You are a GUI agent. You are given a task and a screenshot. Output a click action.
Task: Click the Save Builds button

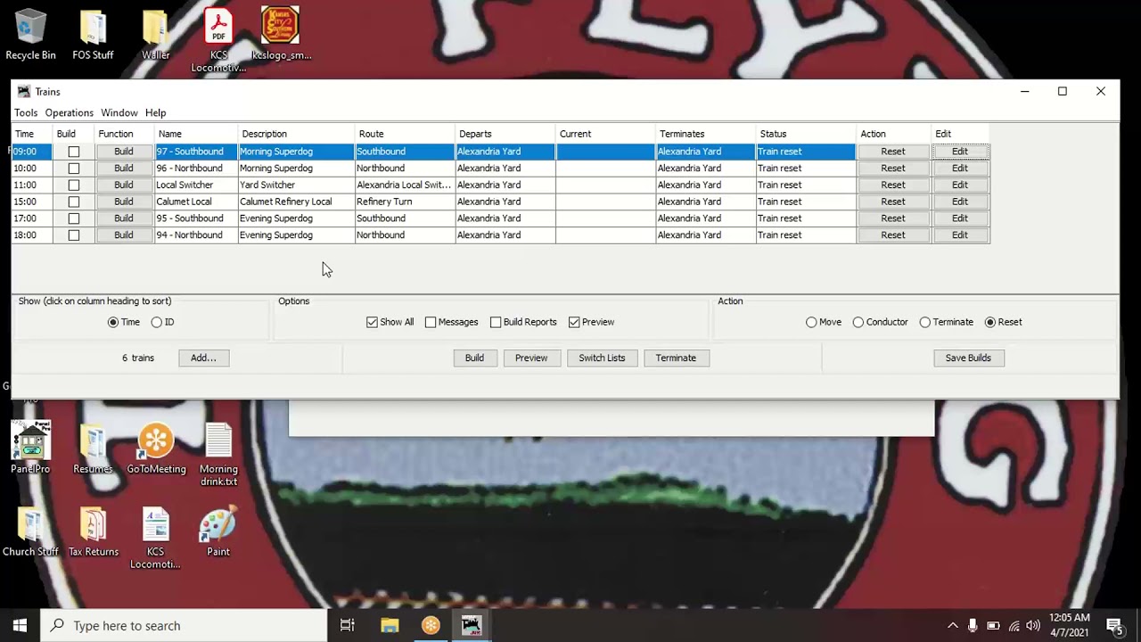tap(968, 358)
